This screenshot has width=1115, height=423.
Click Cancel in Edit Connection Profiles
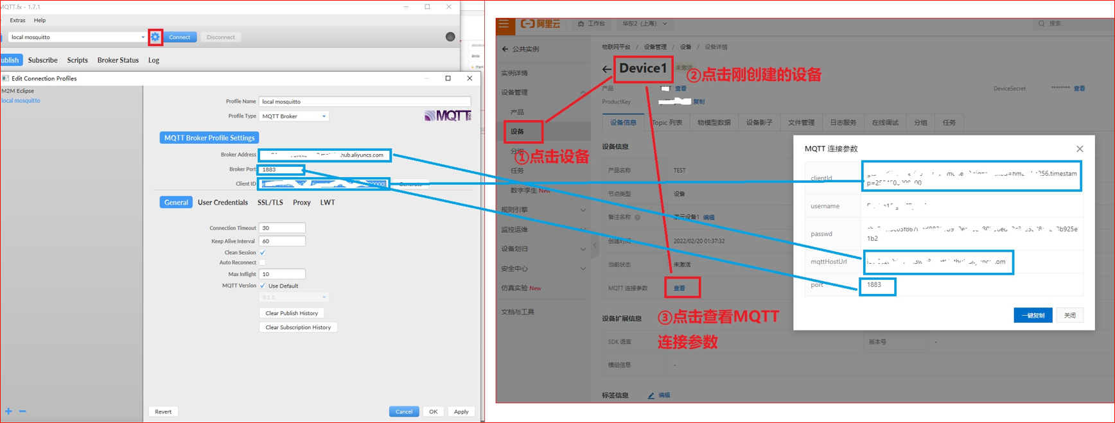click(404, 411)
